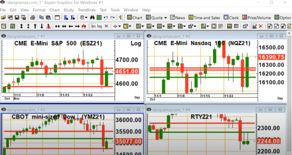The width and height of the screenshot is (292, 155).
Task: Click the horizontal expand double-arrow icon
Action: [x=64, y=26]
